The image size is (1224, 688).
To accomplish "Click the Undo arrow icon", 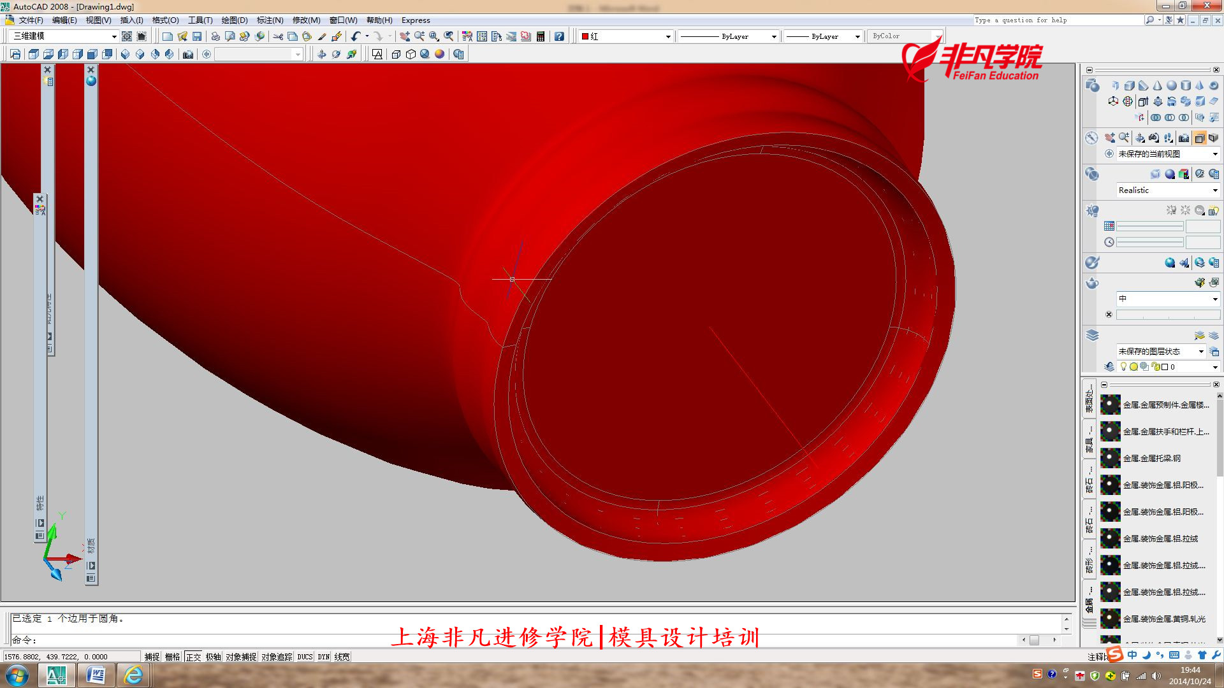I will (356, 36).
